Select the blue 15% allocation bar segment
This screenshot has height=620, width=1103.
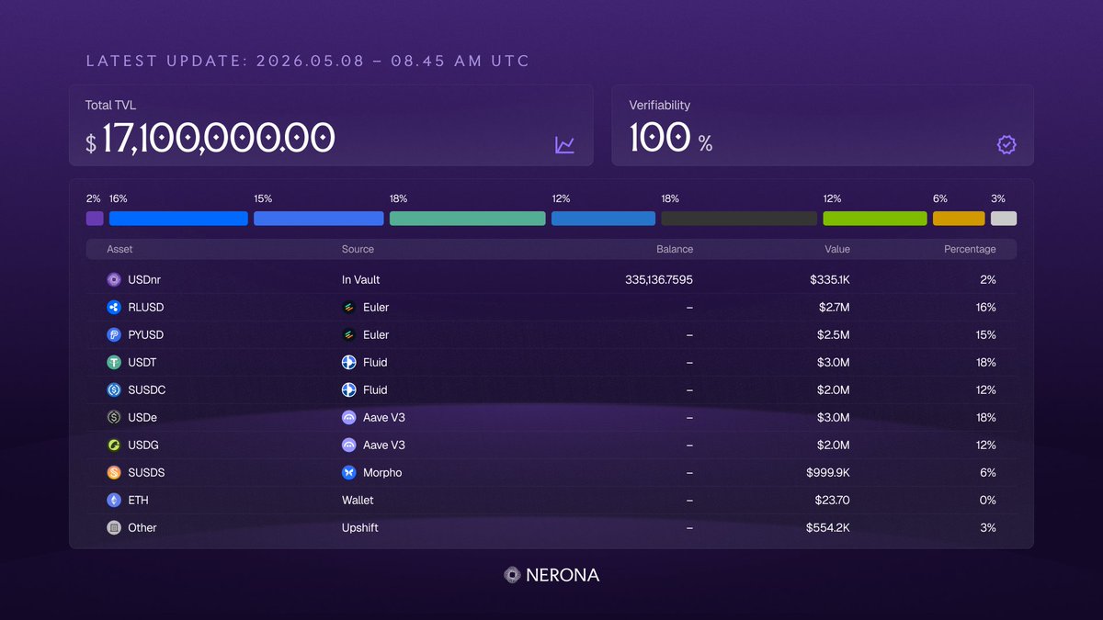tap(319, 219)
